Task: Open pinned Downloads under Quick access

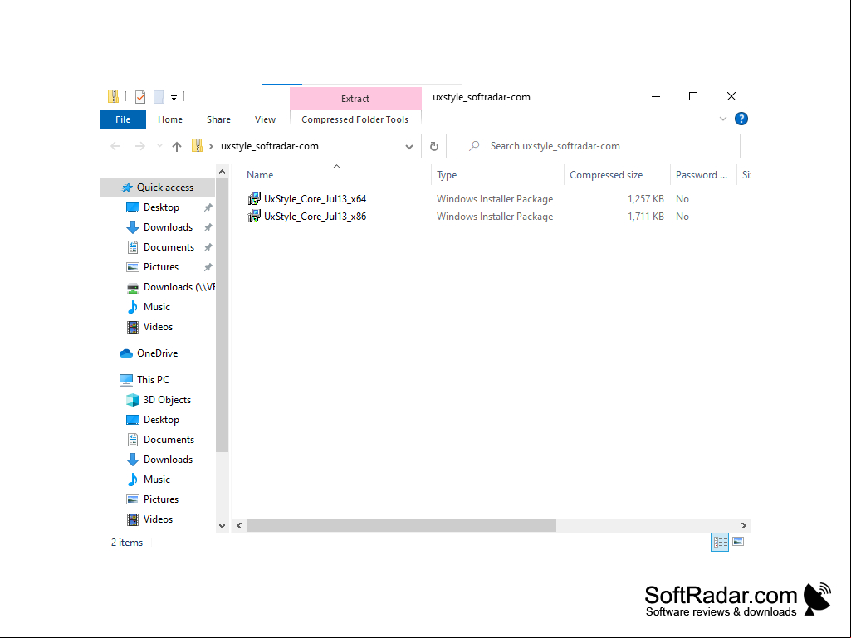Action: 168,227
